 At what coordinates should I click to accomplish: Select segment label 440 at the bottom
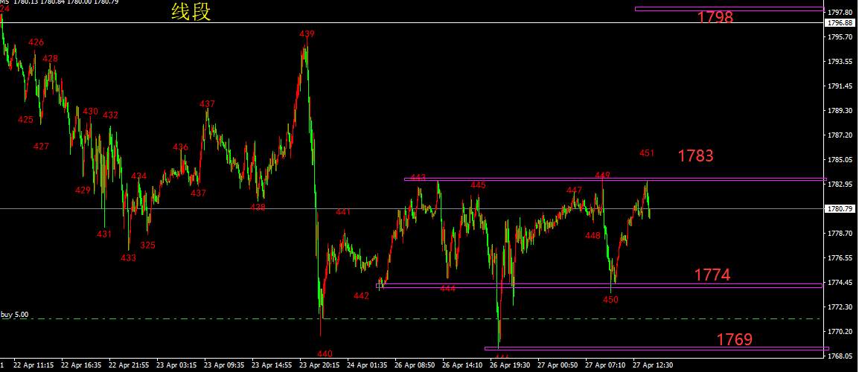(x=325, y=354)
